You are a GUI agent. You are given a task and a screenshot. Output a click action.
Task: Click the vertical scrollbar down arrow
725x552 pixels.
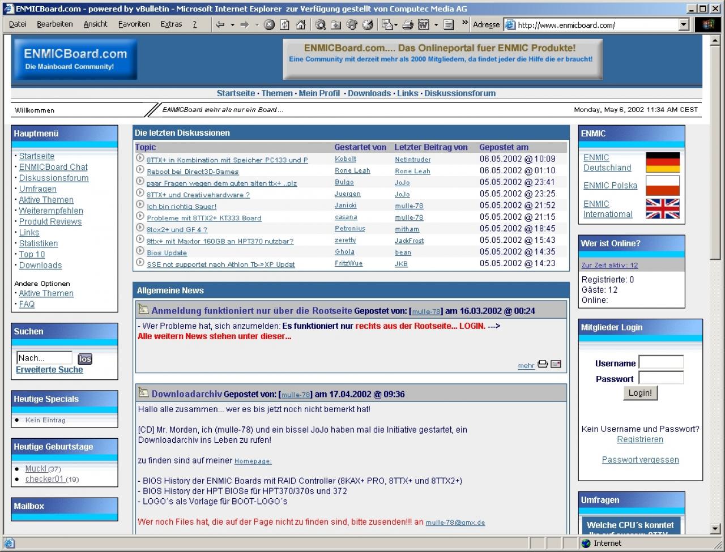[714, 529]
